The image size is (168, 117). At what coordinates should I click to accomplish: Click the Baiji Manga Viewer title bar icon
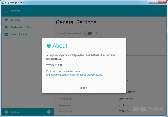3,2
